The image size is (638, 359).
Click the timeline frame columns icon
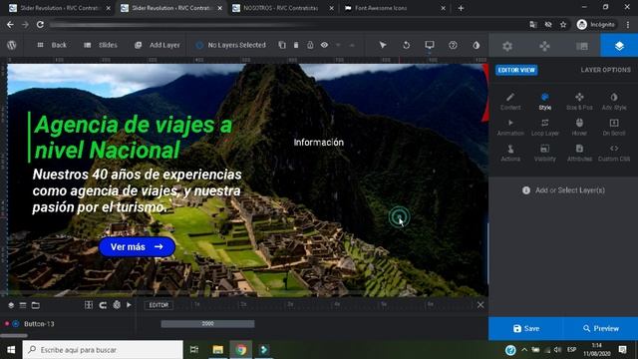point(89,304)
